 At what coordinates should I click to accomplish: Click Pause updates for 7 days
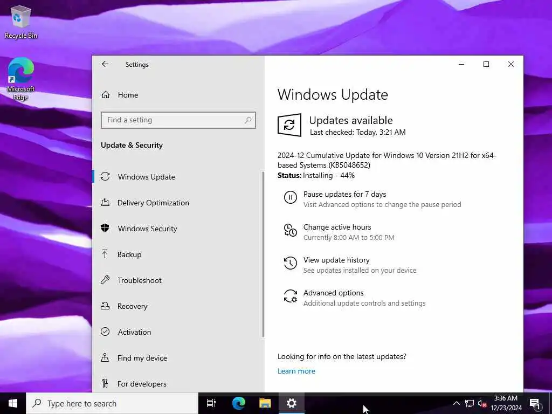click(x=373, y=199)
